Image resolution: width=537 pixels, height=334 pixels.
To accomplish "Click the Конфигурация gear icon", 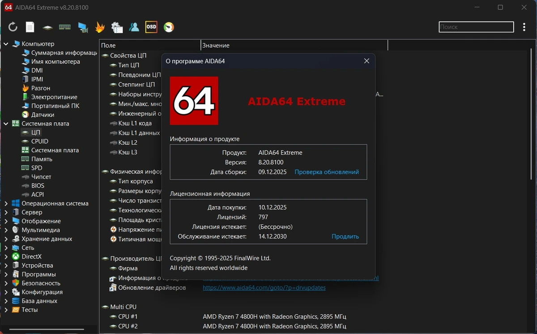I will (x=16, y=292).
